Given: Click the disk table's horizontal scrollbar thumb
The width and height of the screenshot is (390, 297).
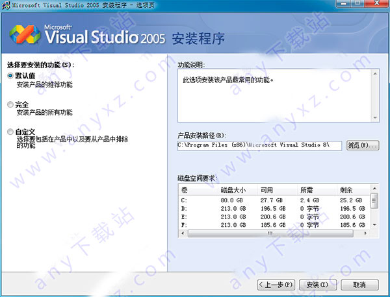Looking at the screenshot, I should click(x=270, y=233).
